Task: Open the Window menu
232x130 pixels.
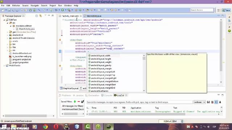Action: point(68,5)
